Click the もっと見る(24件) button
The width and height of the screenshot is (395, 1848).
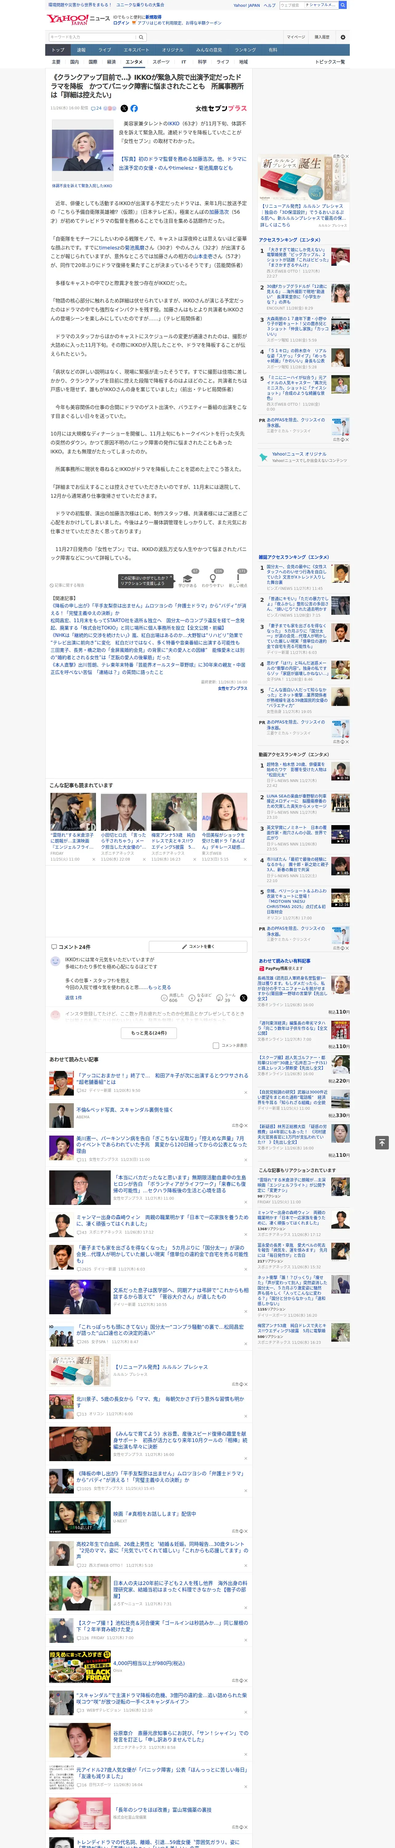[x=149, y=1033]
